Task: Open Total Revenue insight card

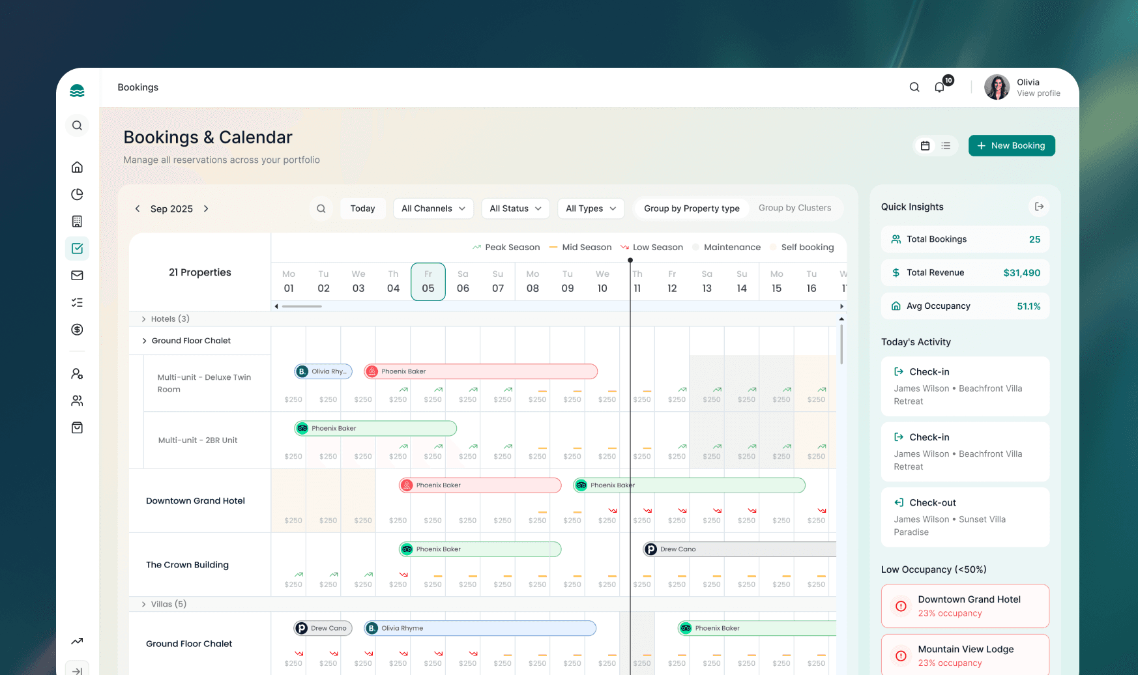Action: coord(965,272)
